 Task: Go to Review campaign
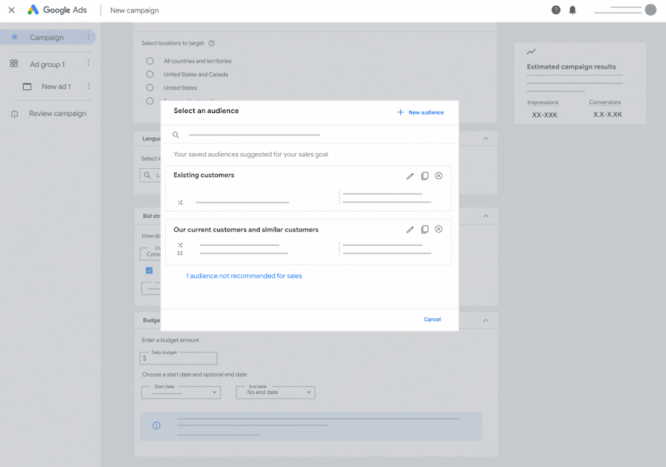[x=57, y=113]
